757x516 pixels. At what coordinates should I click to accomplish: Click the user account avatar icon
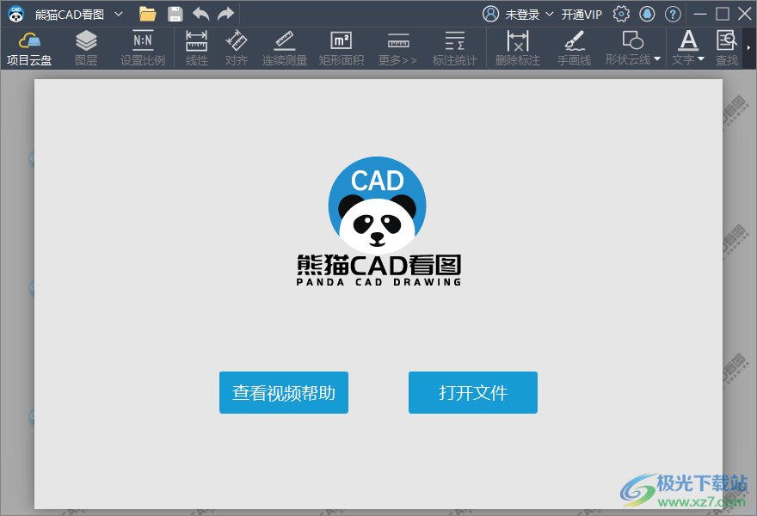coord(490,14)
